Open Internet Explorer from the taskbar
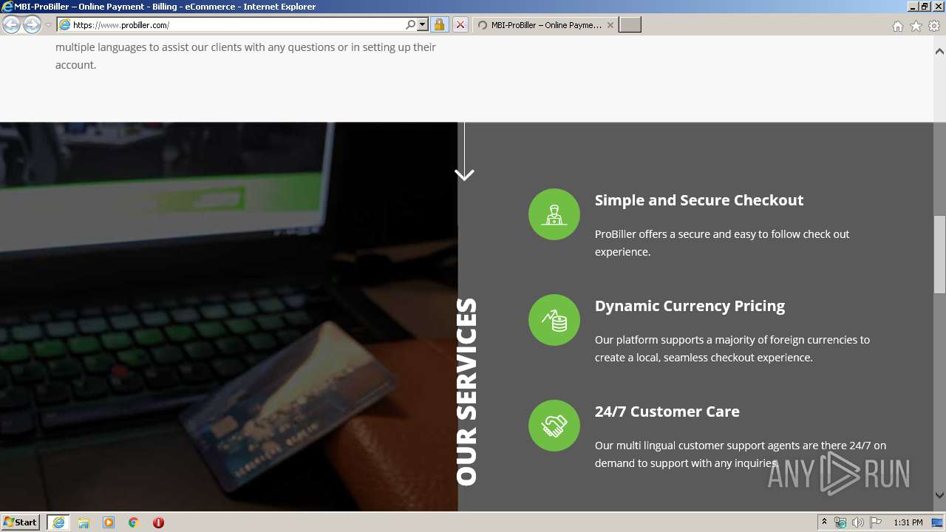This screenshot has height=532, width=946. (58, 522)
